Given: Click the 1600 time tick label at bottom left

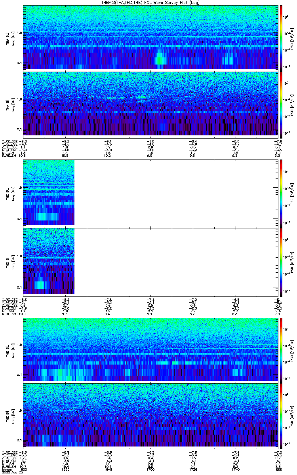Looking at the screenshot, I should (x=23, y=469).
